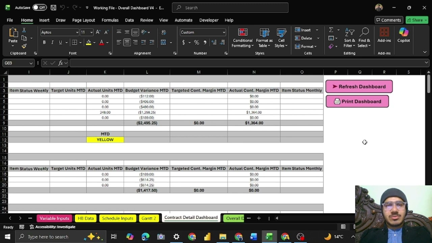432x243 pixels.
Task: Save the workbook using the Save icon
Action: coord(53,7)
